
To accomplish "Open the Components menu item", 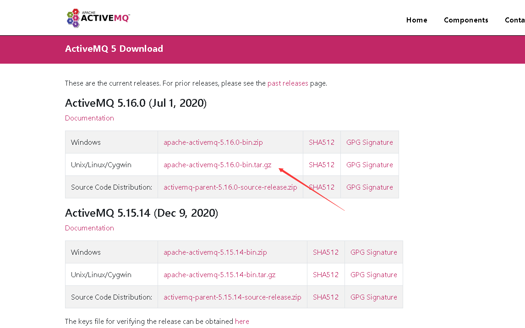I will tap(466, 20).
